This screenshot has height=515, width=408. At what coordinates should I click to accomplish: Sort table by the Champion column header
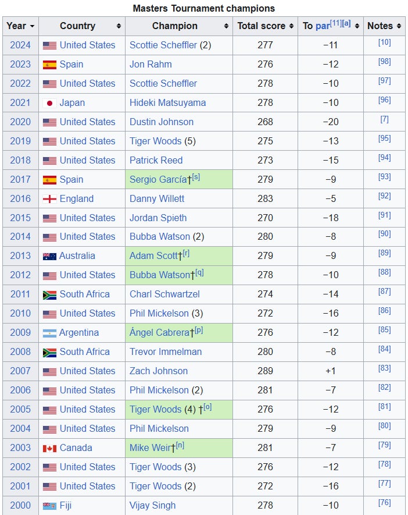pos(178,26)
